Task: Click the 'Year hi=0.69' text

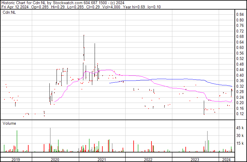Action: (134, 7)
